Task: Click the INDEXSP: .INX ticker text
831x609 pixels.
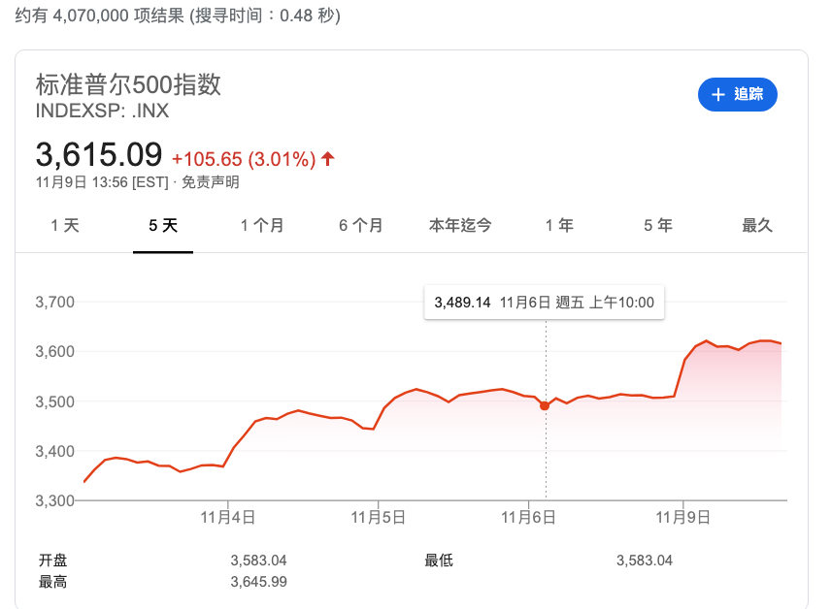Action: (x=102, y=111)
